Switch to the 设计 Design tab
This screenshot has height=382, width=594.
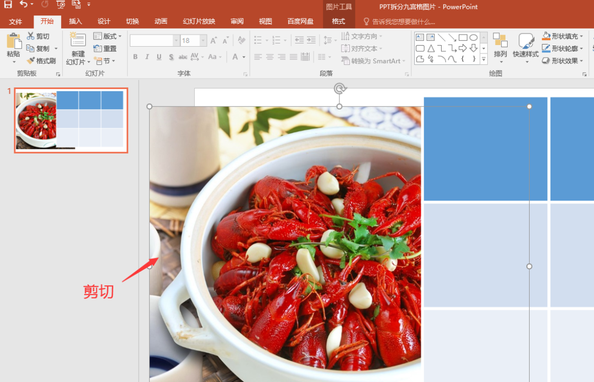click(104, 21)
